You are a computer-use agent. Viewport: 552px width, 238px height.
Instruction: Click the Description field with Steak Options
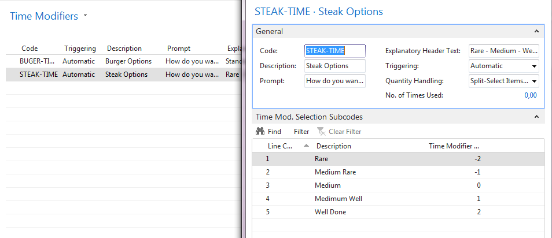click(335, 66)
